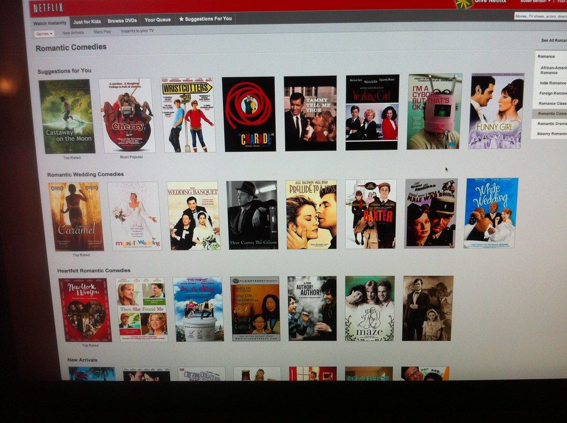567x423 pixels.
Task: Select the highlighted Romantic Comedies sidebar item
Action: tap(550, 113)
